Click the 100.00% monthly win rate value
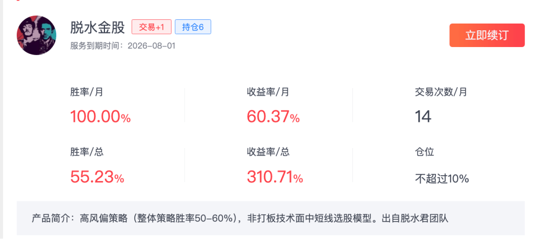This screenshot has width=537, height=239. pos(100,117)
